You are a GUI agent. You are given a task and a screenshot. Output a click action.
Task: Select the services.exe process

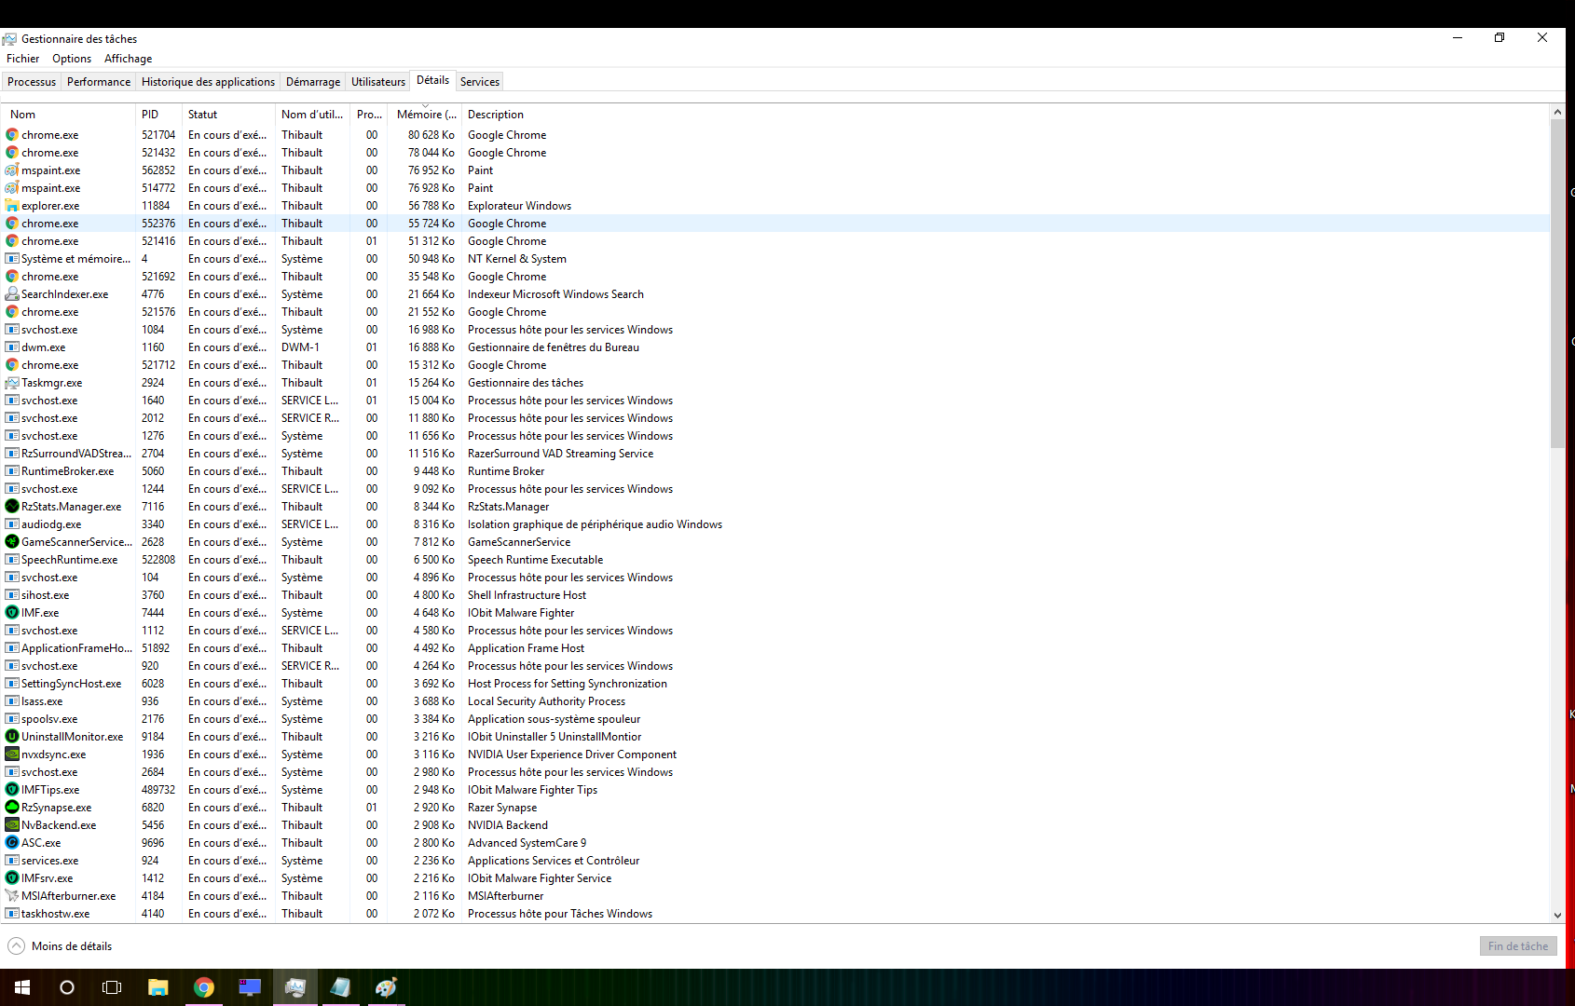click(x=776, y=861)
